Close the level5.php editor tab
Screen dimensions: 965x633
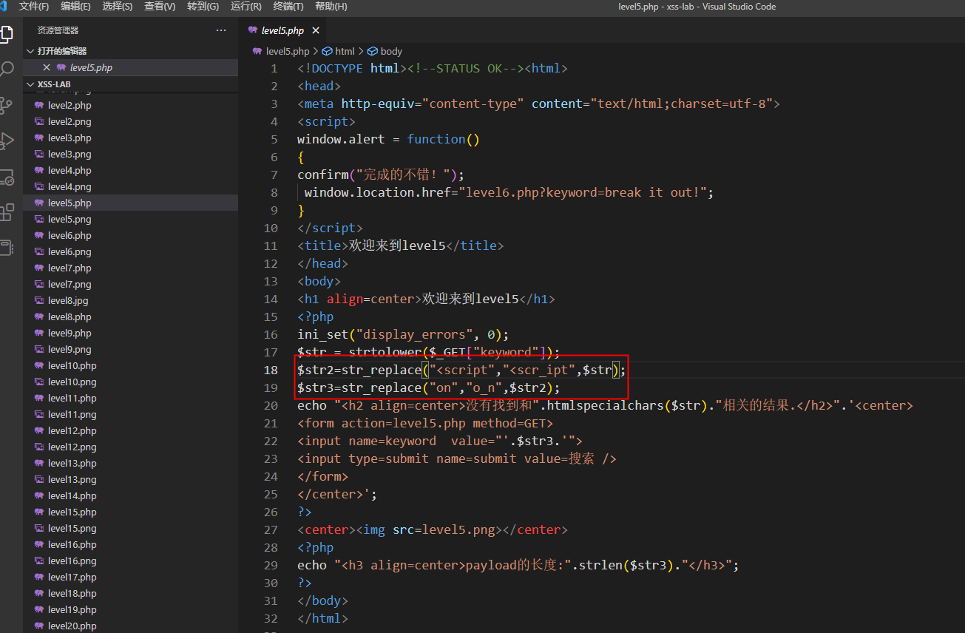point(316,30)
